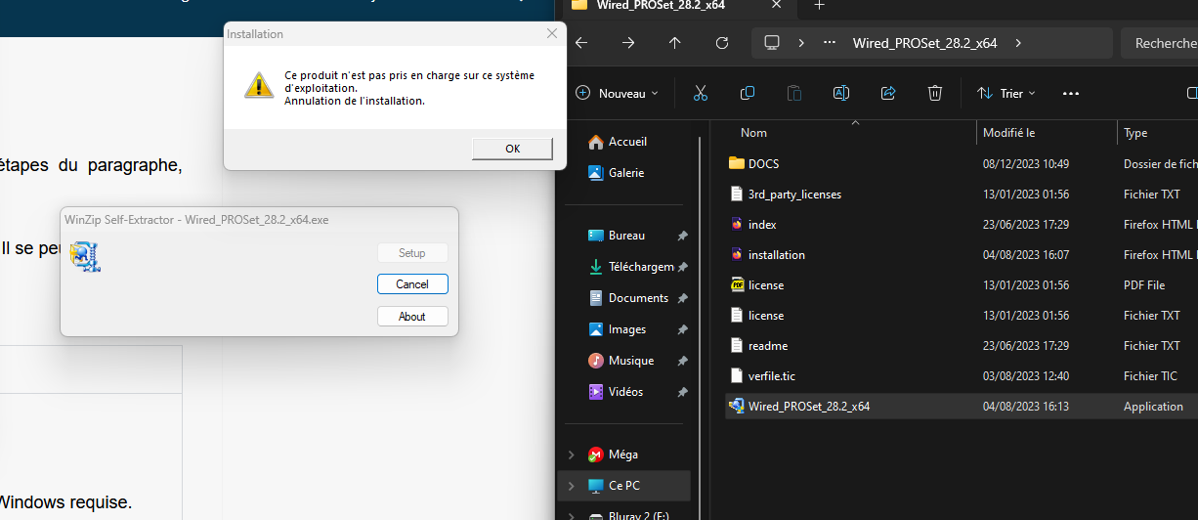Viewport: 1198px width, 520px height.
Task: Select Méga in navigation pane
Action: click(623, 455)
